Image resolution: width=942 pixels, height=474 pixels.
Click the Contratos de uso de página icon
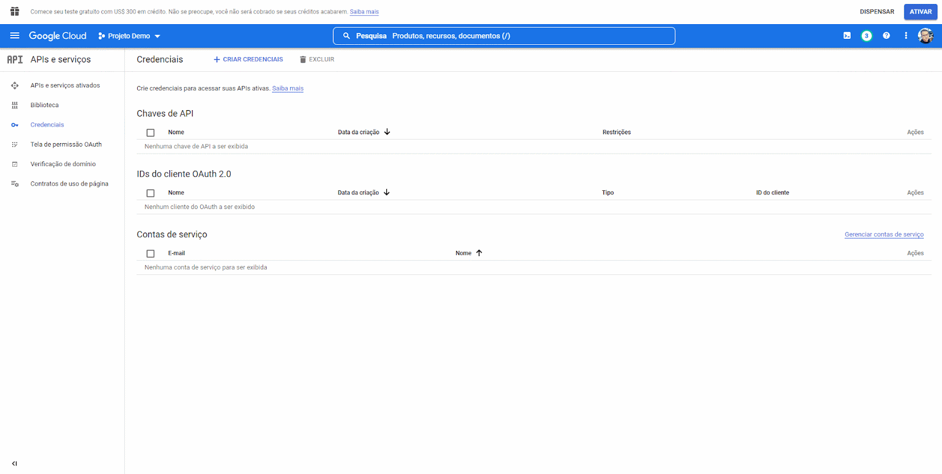coord(15,184)
